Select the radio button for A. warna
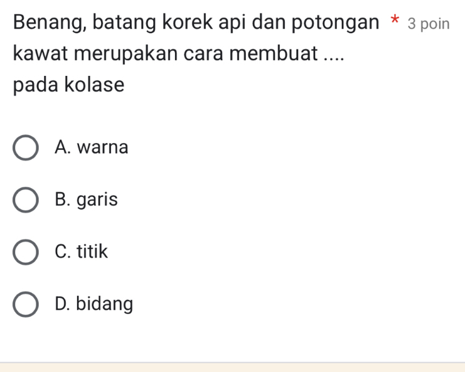The height and width of the screenshot is (372, 465). pyautogui.click(x=26, y=148)
